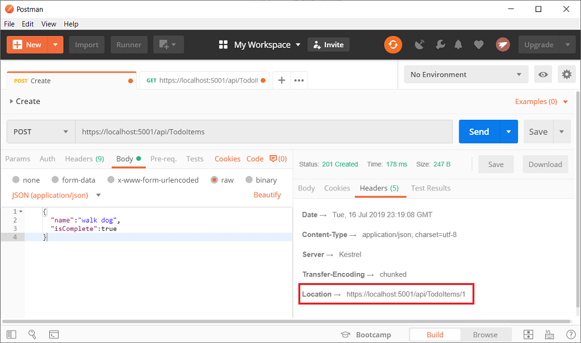Viewport: 581px width, 343px height.
Task: Open the notifications bell
Action: click(x=459, y=45)
